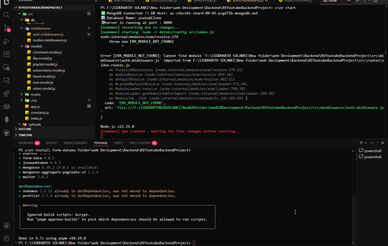Click the 'Node.js v22.21.0' line

coord(117,126)
